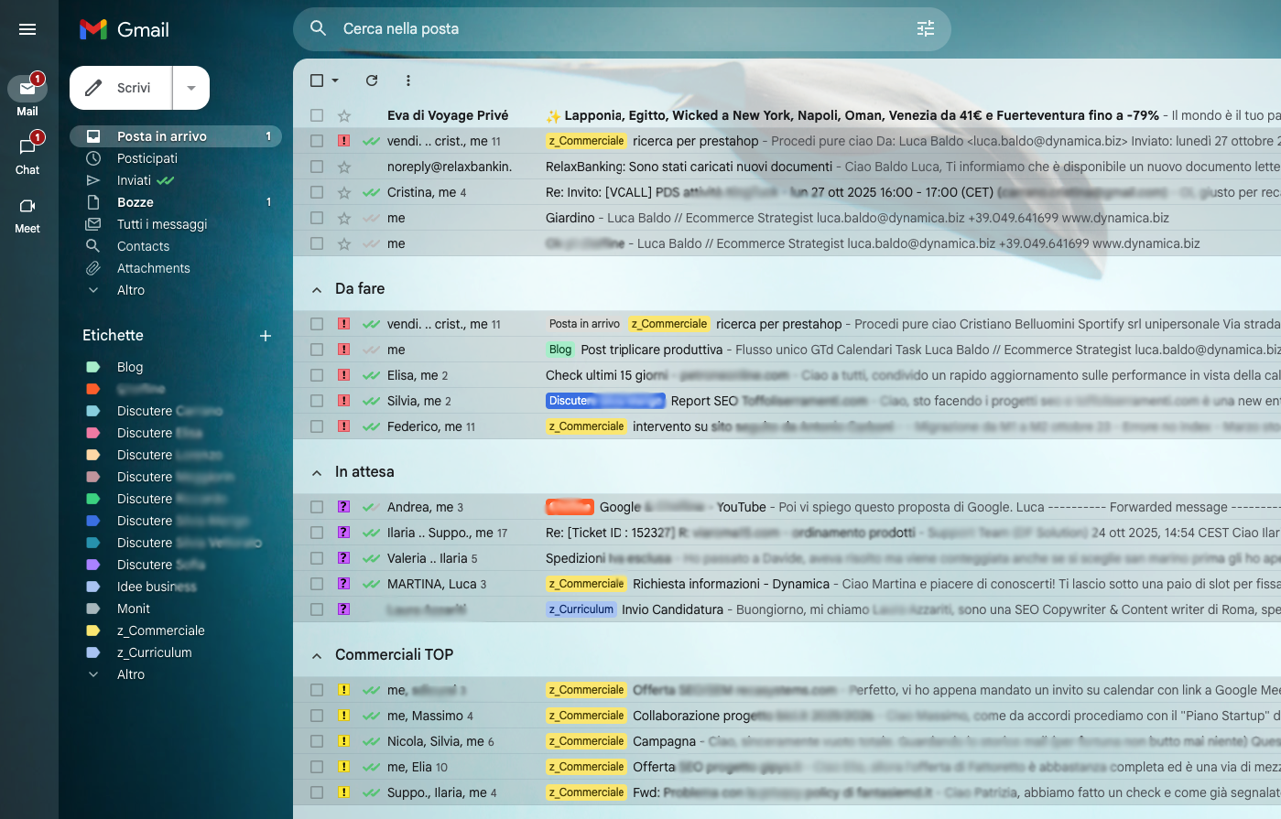Refresh the inbox
The image size is (1281, 819).
[x=372, y=81]
